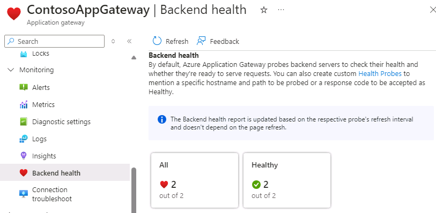
Task: Click the Metrics chart icon
Action: click(24, 104)
